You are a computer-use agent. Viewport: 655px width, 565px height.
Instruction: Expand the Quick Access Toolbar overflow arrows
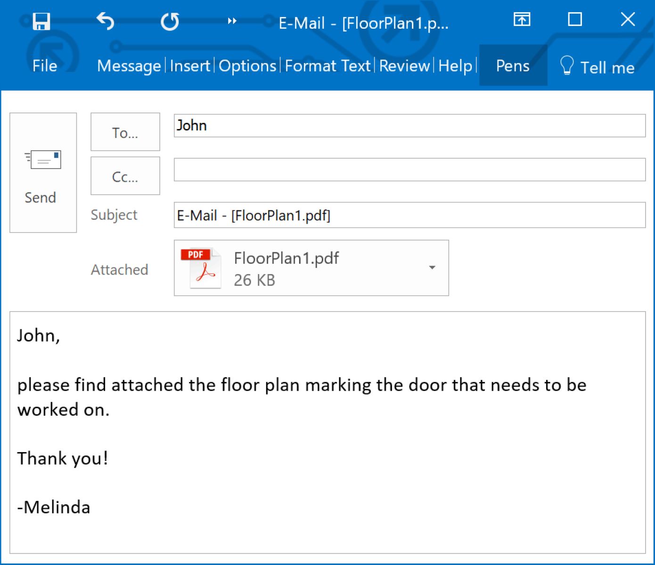(x=232, y=21)
